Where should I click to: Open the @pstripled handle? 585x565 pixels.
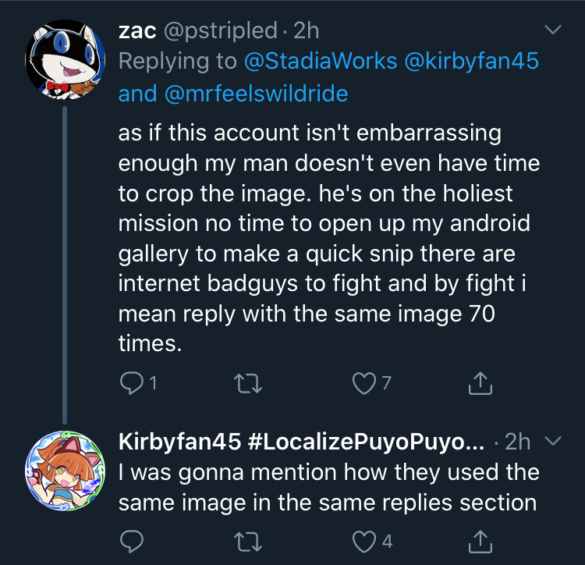[x=221, y=30]
